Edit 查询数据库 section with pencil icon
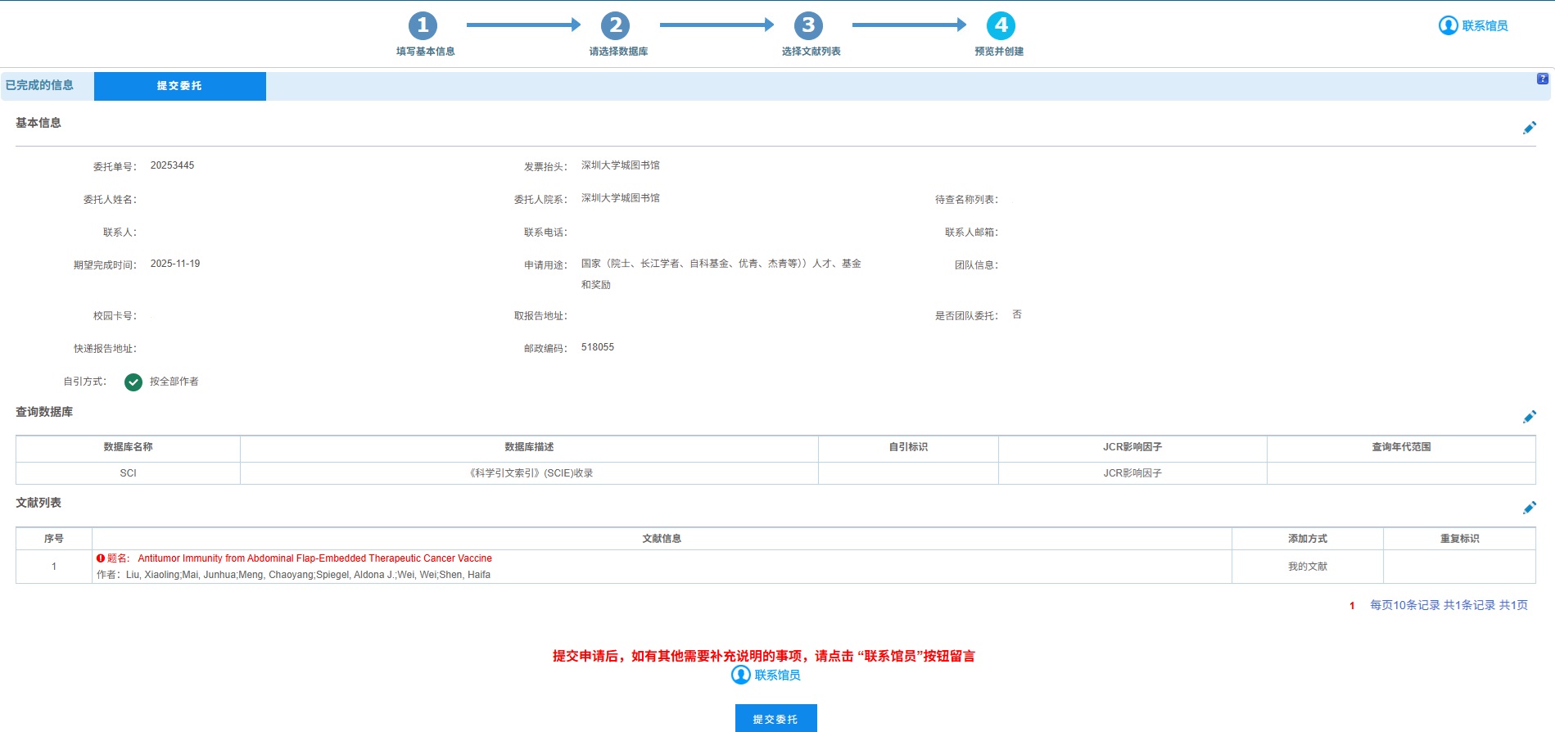The image size is (1555, 732). pyautogui.click(x=1529, y=417)
